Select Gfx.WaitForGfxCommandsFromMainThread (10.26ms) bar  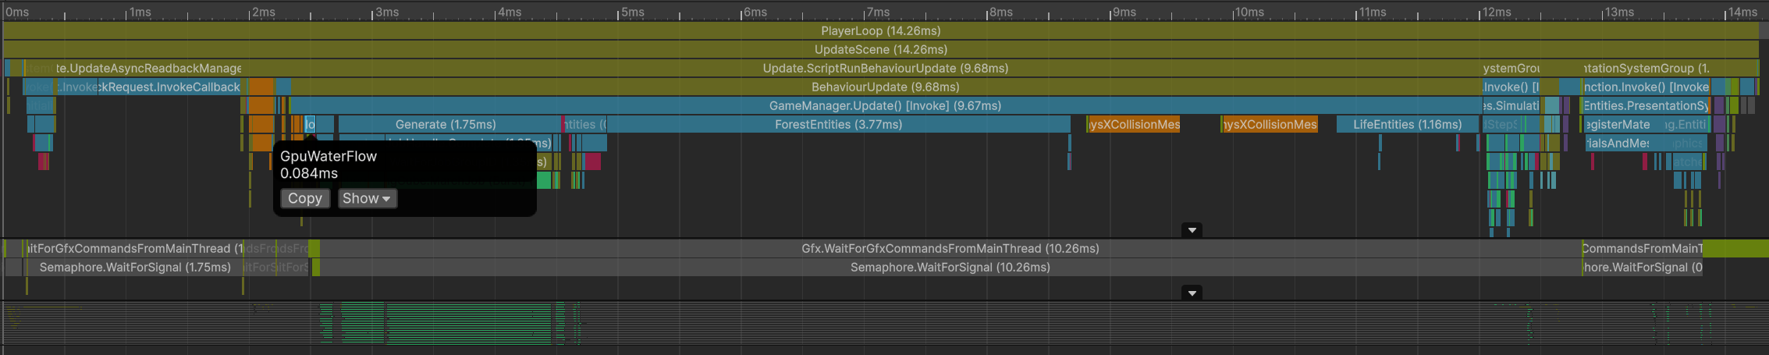point(950,249)
